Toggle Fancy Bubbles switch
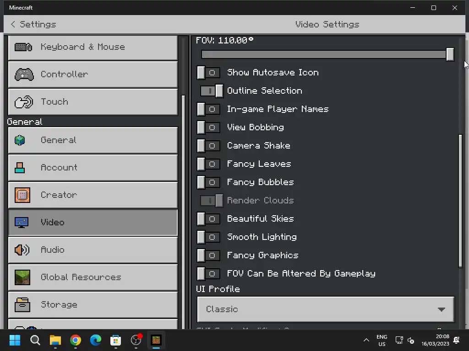 [208, 182]
